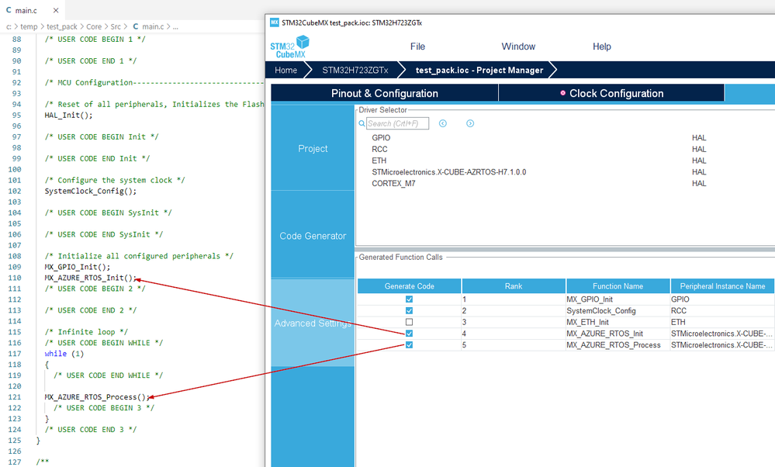775x467 pixels.
Task: Click the MX_ETH_Init function name cell
Action: pyautogui.click(x=618, y=322)
